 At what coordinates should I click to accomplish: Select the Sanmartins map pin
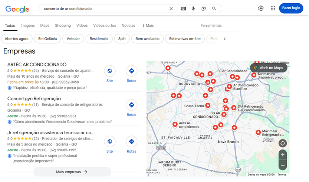[x=254, y=75]
